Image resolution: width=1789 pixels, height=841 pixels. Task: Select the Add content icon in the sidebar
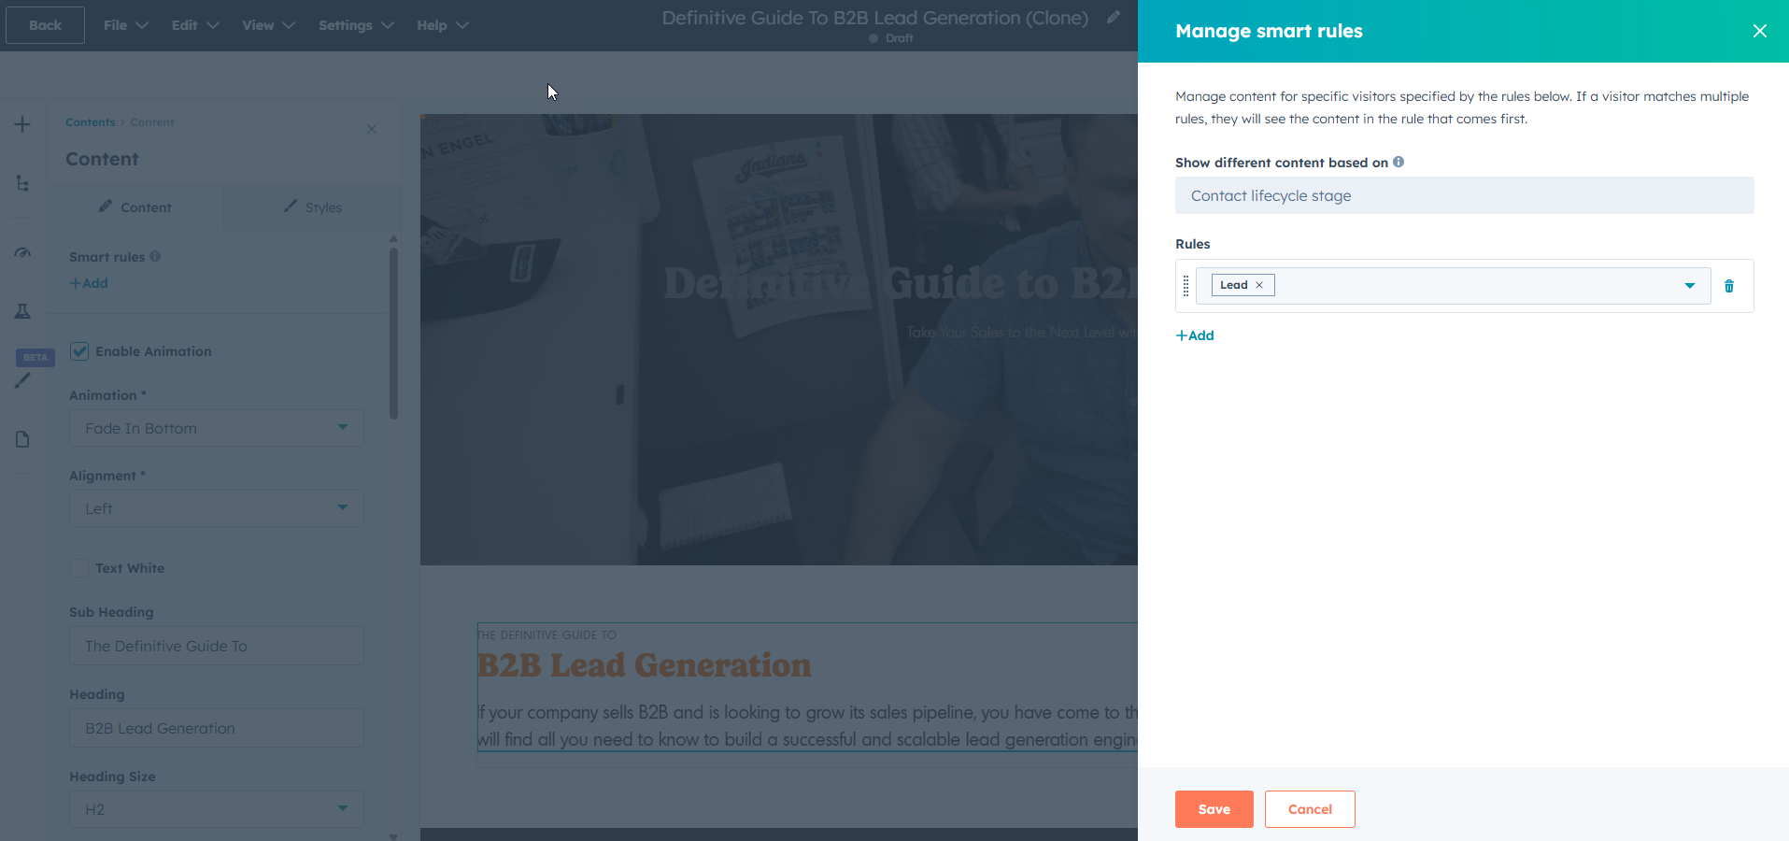click(x=22, y=123)
